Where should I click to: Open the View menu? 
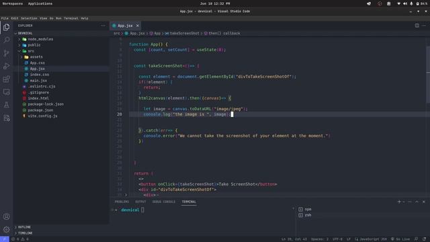[x=43, y=18]
